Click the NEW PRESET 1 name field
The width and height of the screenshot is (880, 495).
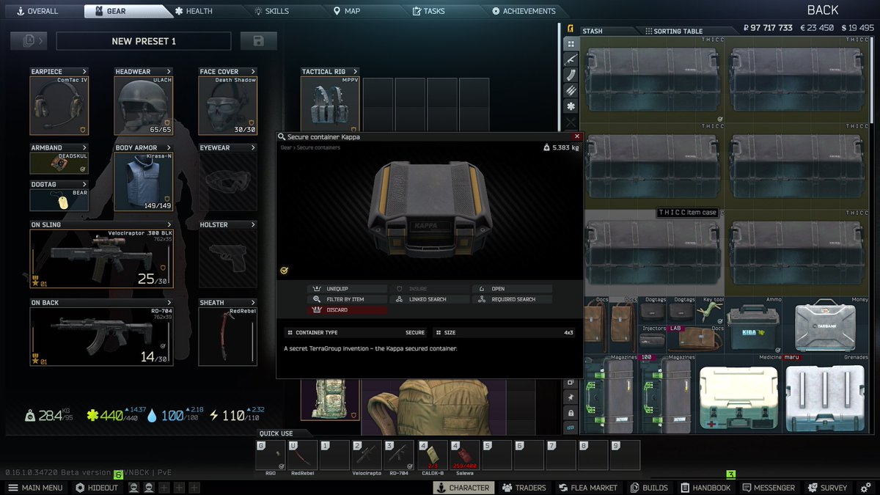coord(144,41)
